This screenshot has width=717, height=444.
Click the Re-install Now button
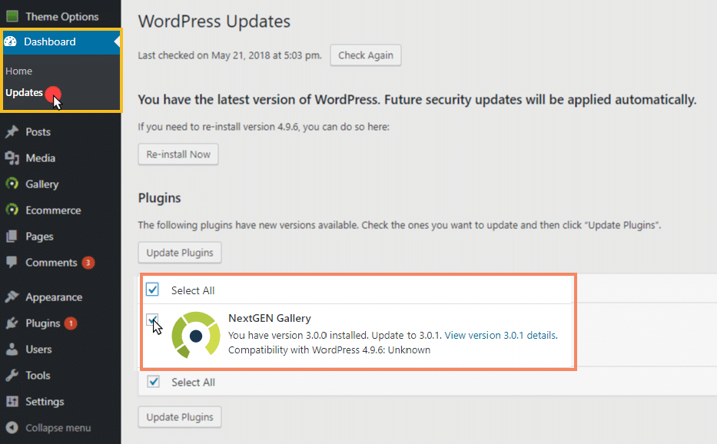[178, 154]
